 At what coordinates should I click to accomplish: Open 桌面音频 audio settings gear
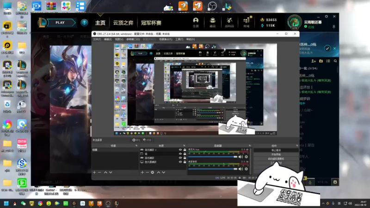[x=247, y=169]
